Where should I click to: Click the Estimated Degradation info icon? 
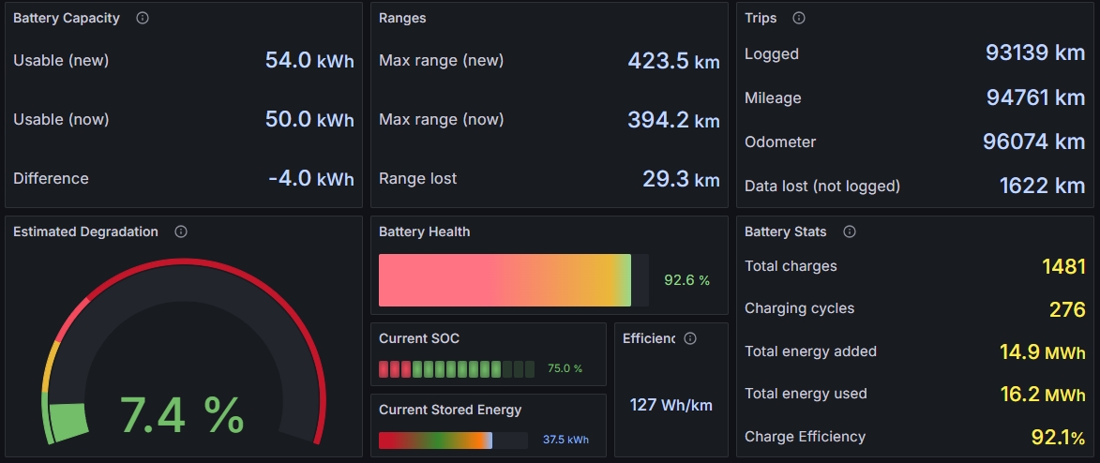[x=181, y=231]
